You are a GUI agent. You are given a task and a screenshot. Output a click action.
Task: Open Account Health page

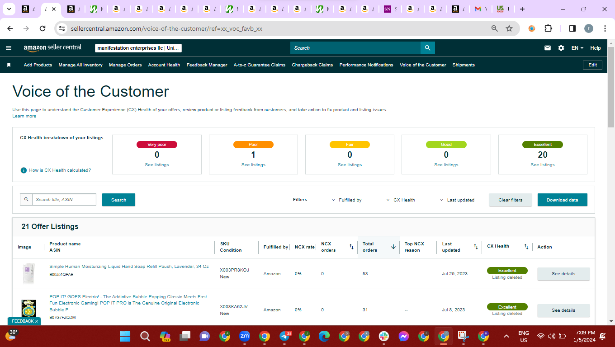164,65
